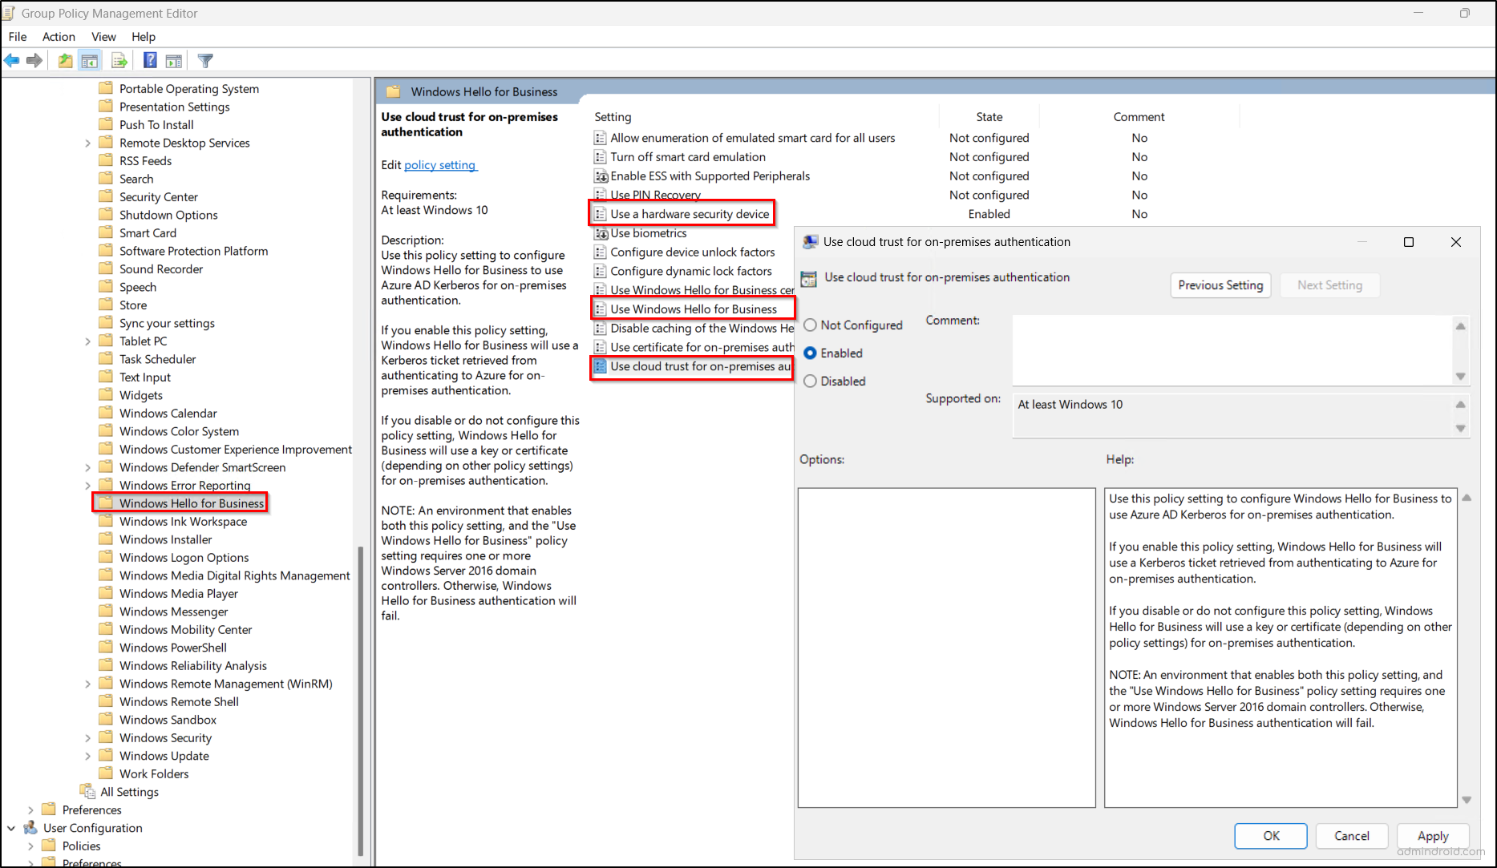Expand the Windows Security tree node
This screenshot has height=868, width=1497.
(88, 737)
